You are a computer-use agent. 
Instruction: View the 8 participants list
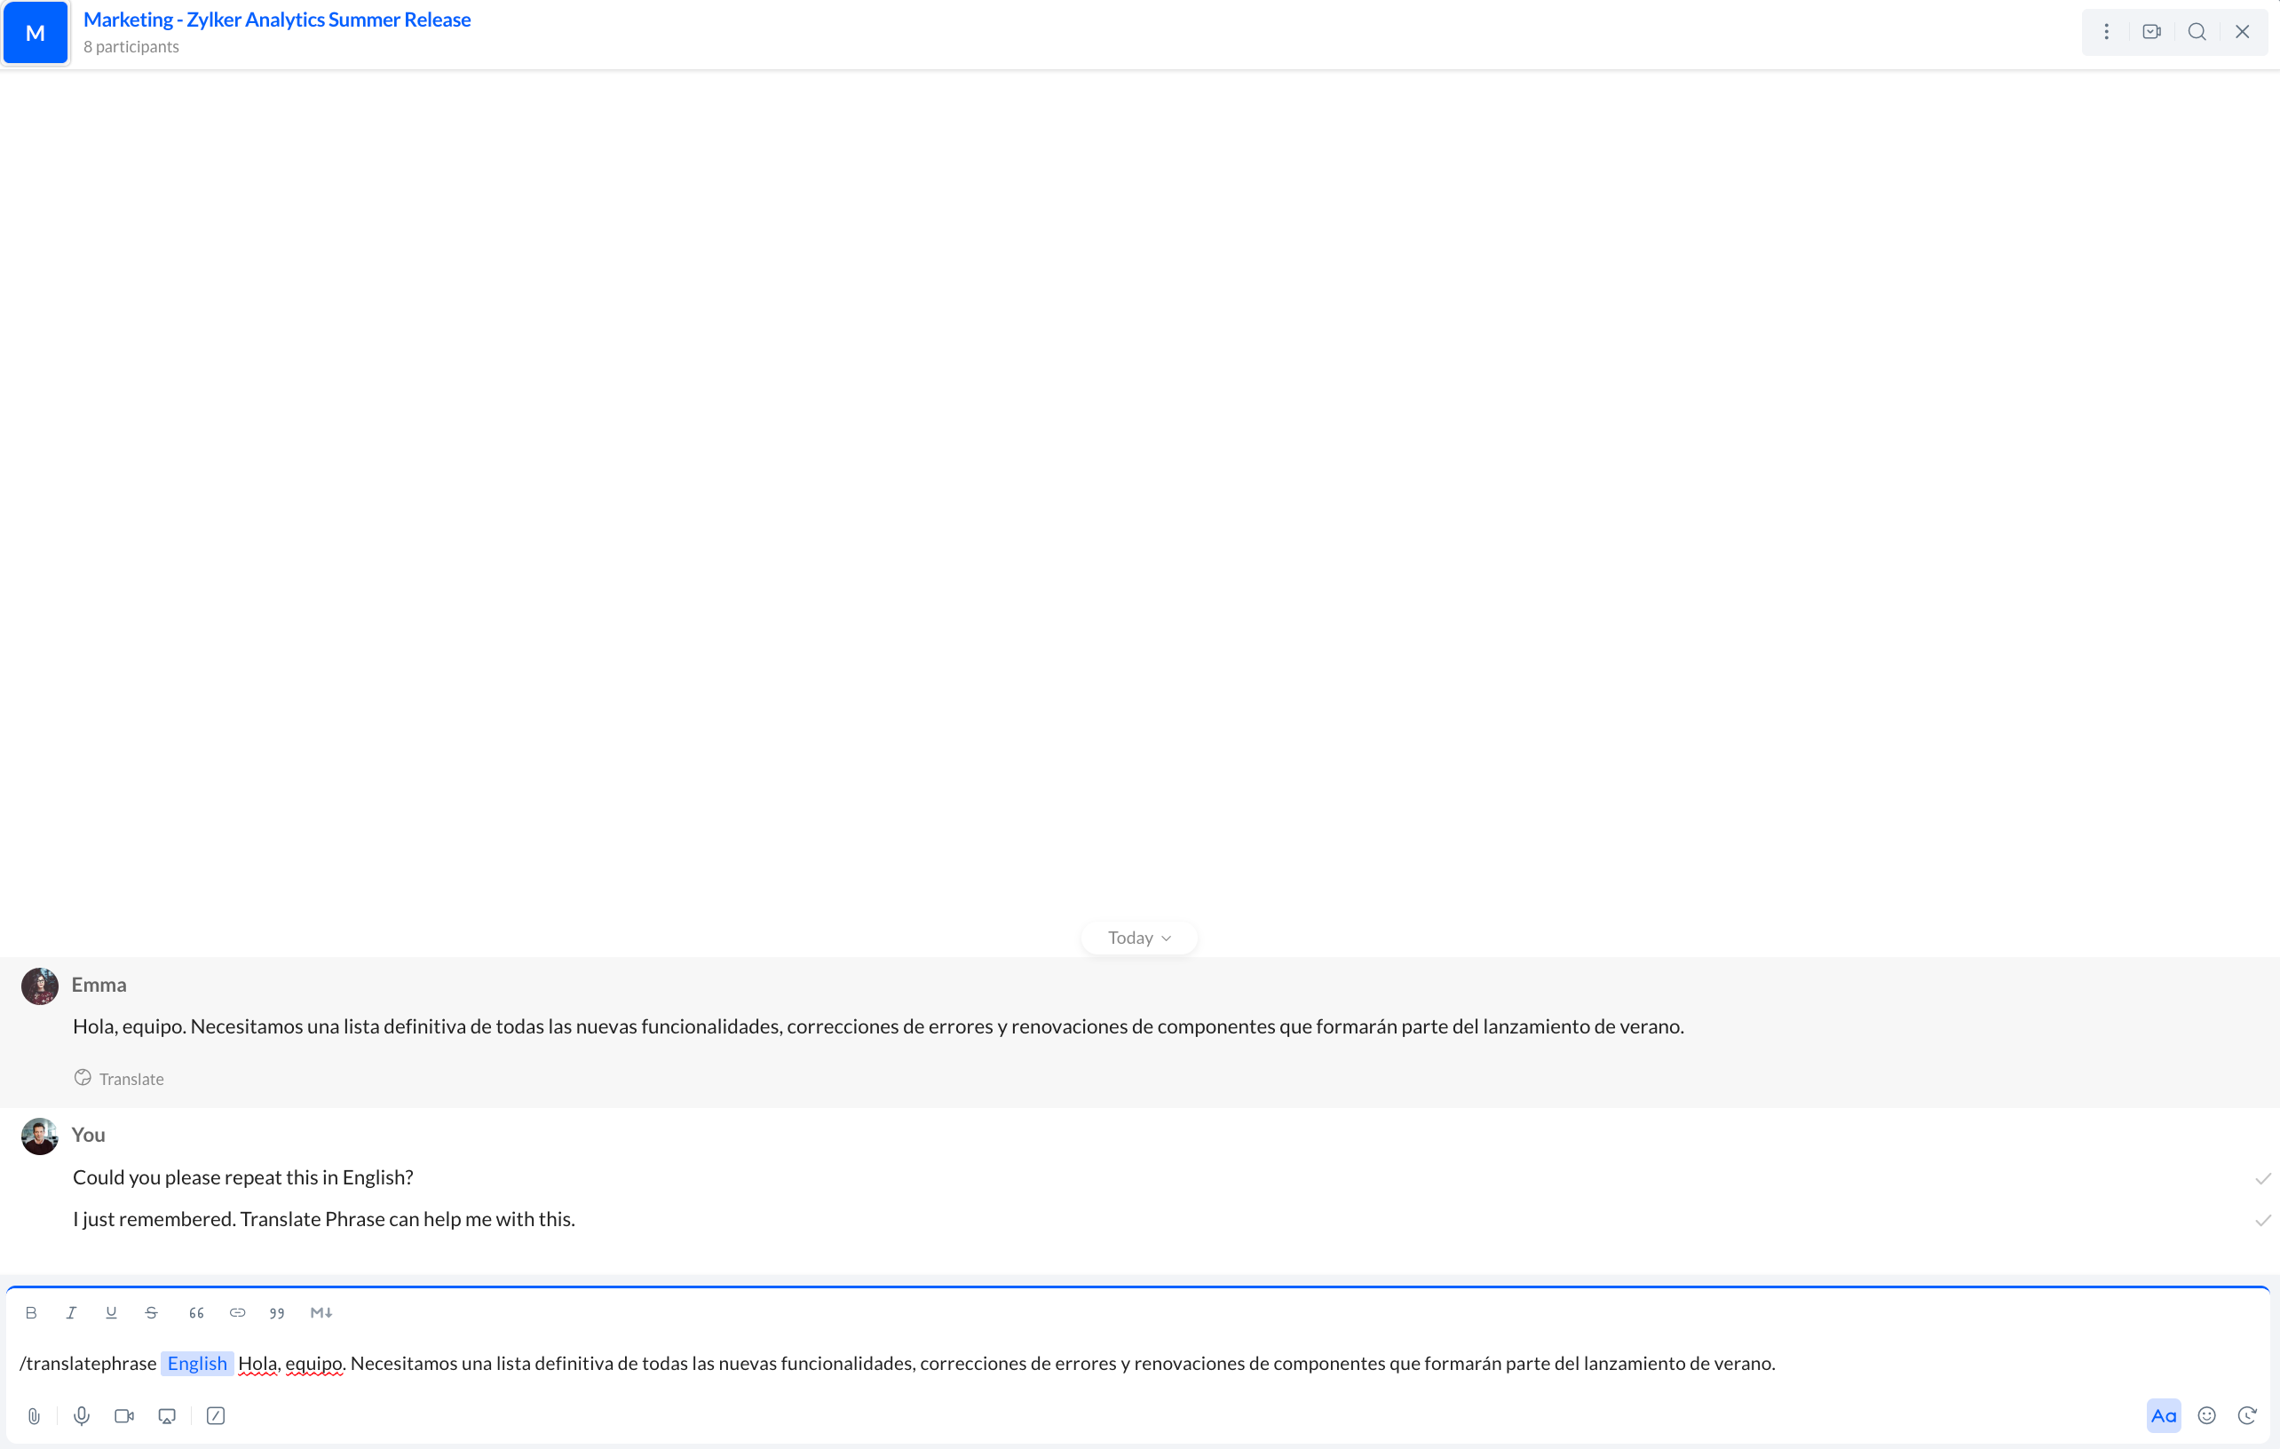pos(131,46)
